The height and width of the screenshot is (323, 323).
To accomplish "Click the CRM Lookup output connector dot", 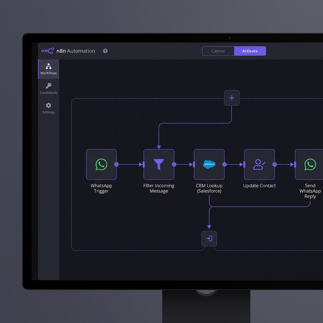I will (x=224, y=164).
